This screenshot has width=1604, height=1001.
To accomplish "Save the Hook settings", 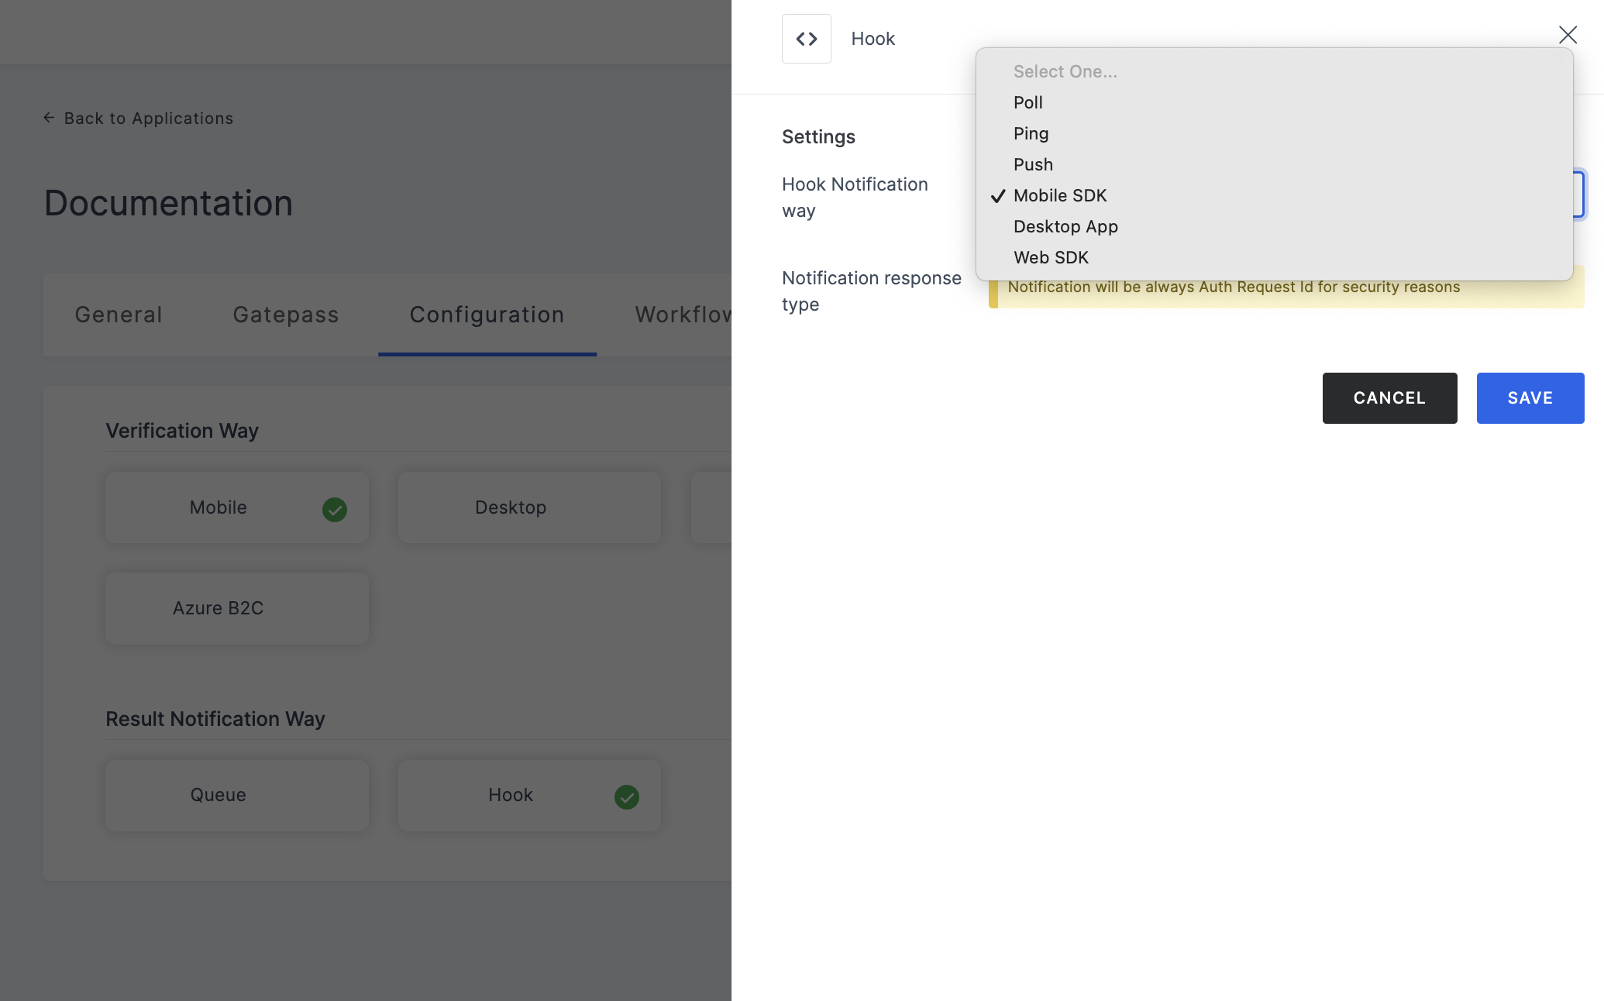I will point(1530,398).
